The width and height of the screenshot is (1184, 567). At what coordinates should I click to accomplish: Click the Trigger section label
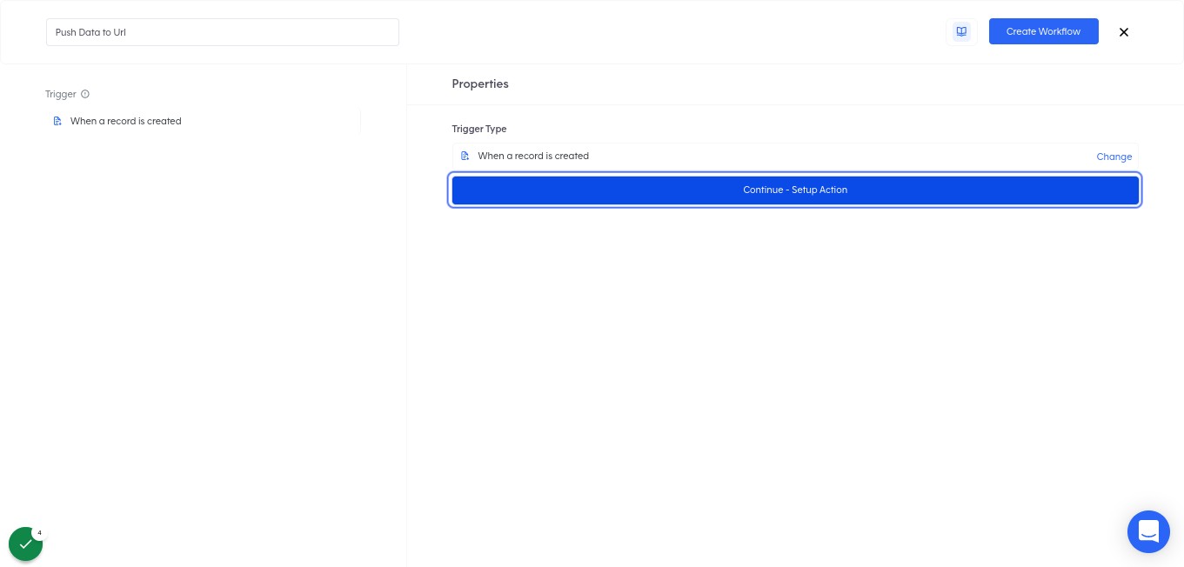(x=61, y=94)
